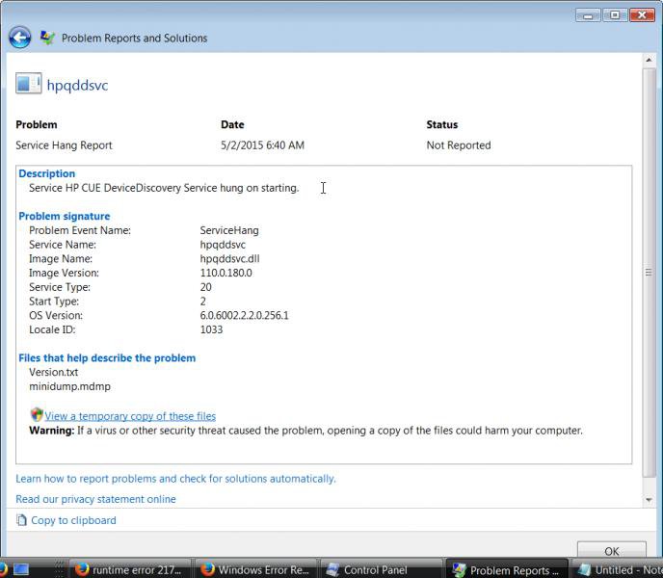The height and width of the screenshot is (578, 663).
Task: Click Not Reported status text
Action: coord(459,145)
